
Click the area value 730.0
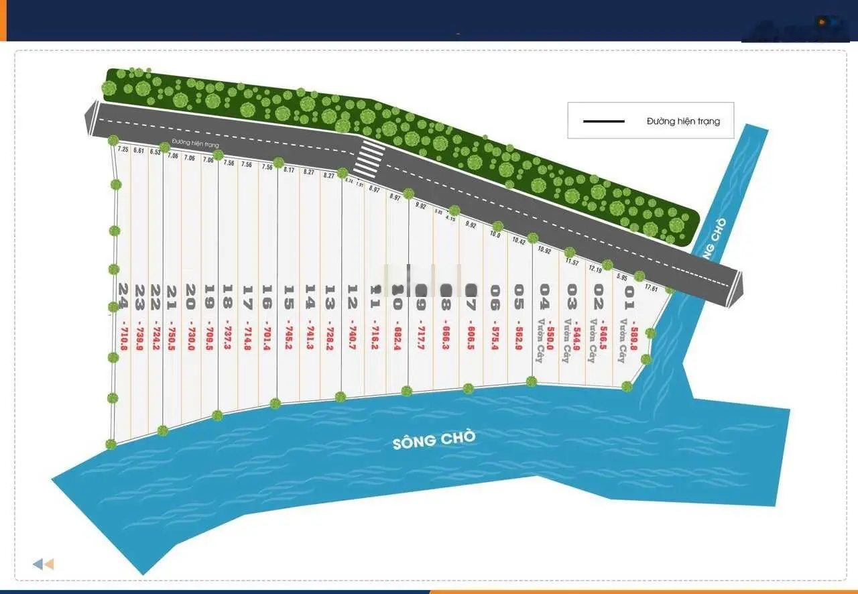coord(190,341)
